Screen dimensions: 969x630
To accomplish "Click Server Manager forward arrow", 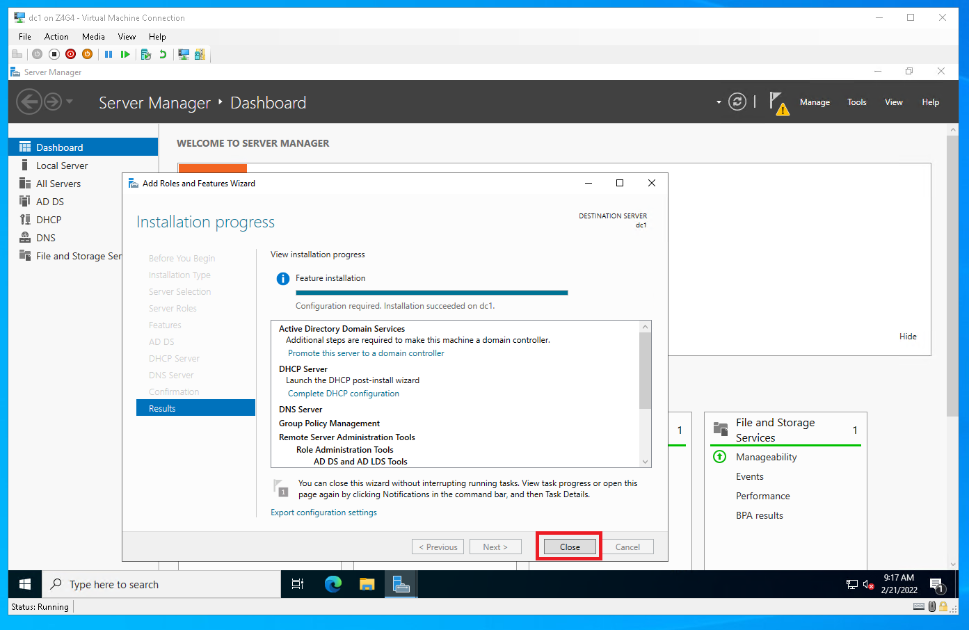I will 53,102.
